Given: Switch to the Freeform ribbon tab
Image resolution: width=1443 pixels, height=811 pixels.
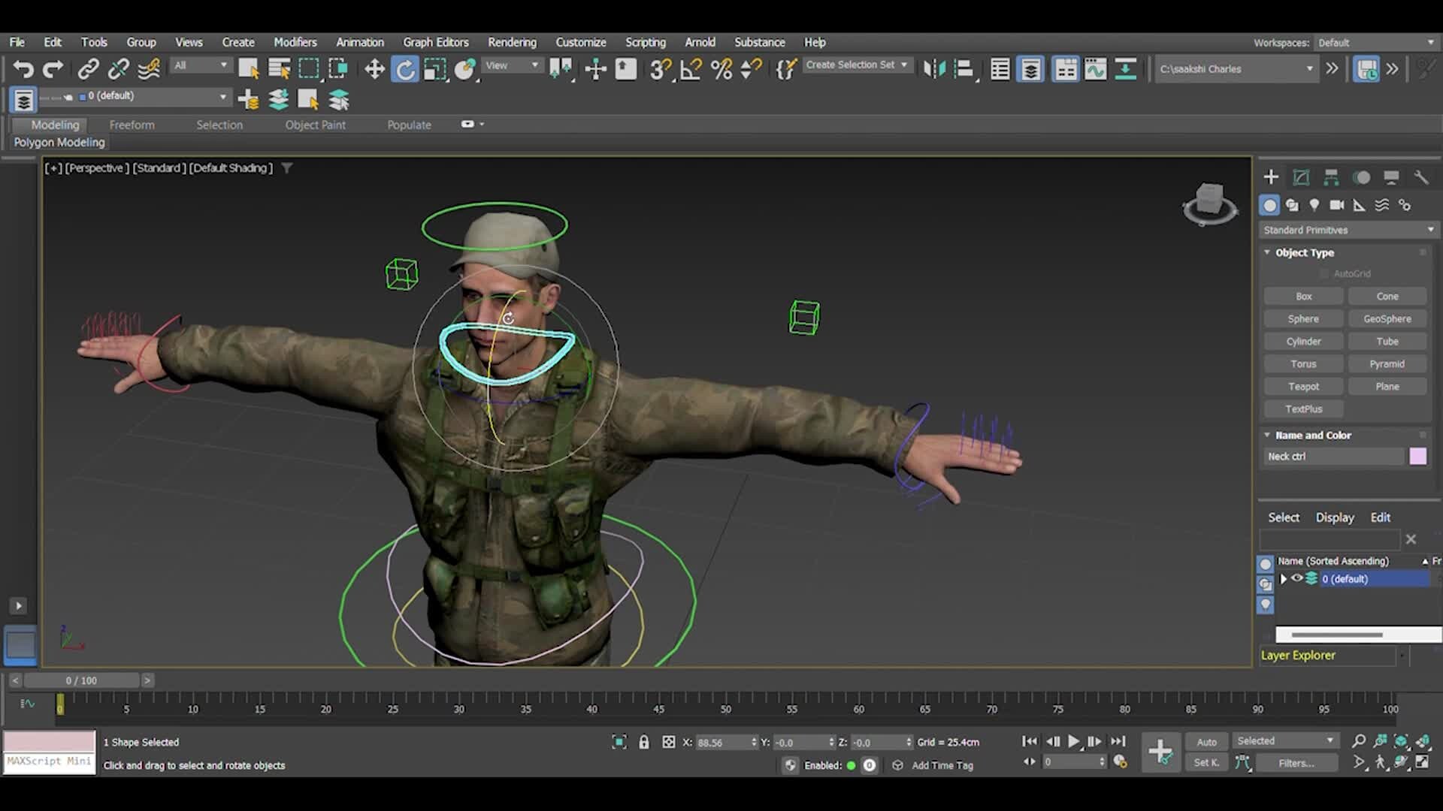Looking at the screenshot, I should [132, 125].
